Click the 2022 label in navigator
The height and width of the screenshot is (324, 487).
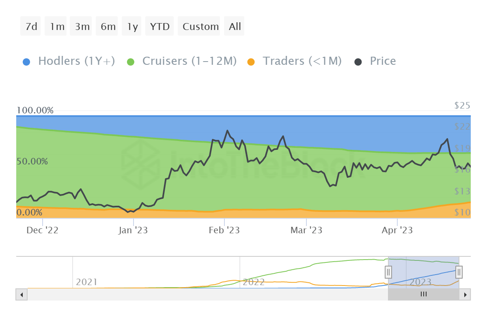253,282
